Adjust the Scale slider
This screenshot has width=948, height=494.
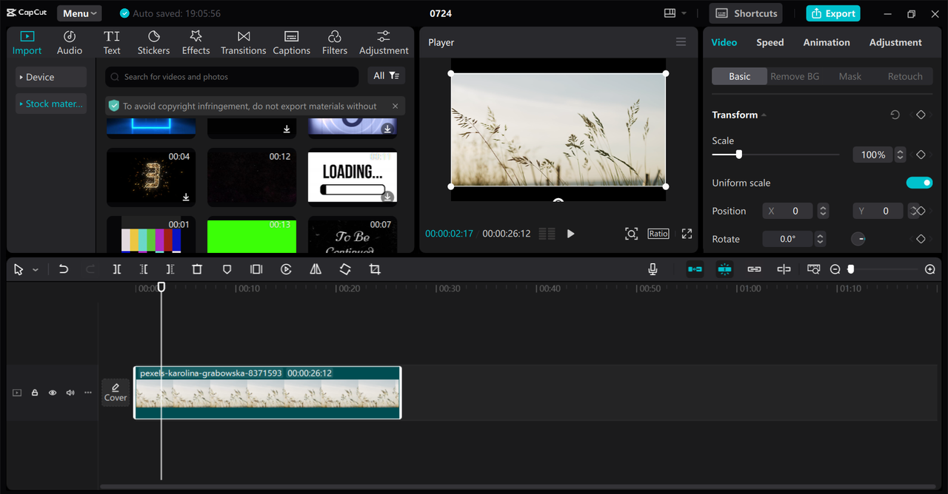point(775,155)
